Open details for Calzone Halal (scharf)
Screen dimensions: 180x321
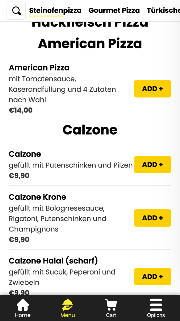click(x=53, y=261)
